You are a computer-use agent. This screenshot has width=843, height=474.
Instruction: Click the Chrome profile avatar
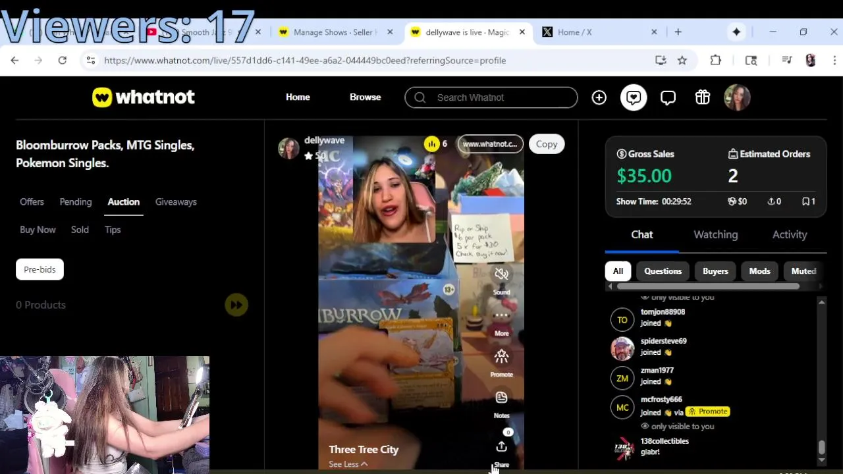tap(811, 60)
